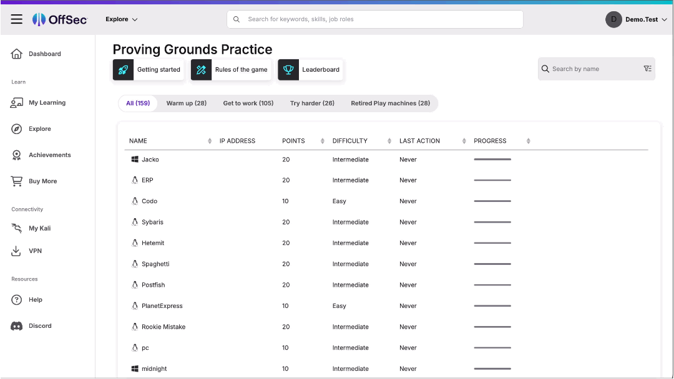674x379 pixels.
Task: Open the Explore compass icon in sidebar
Action: point(17,129)
